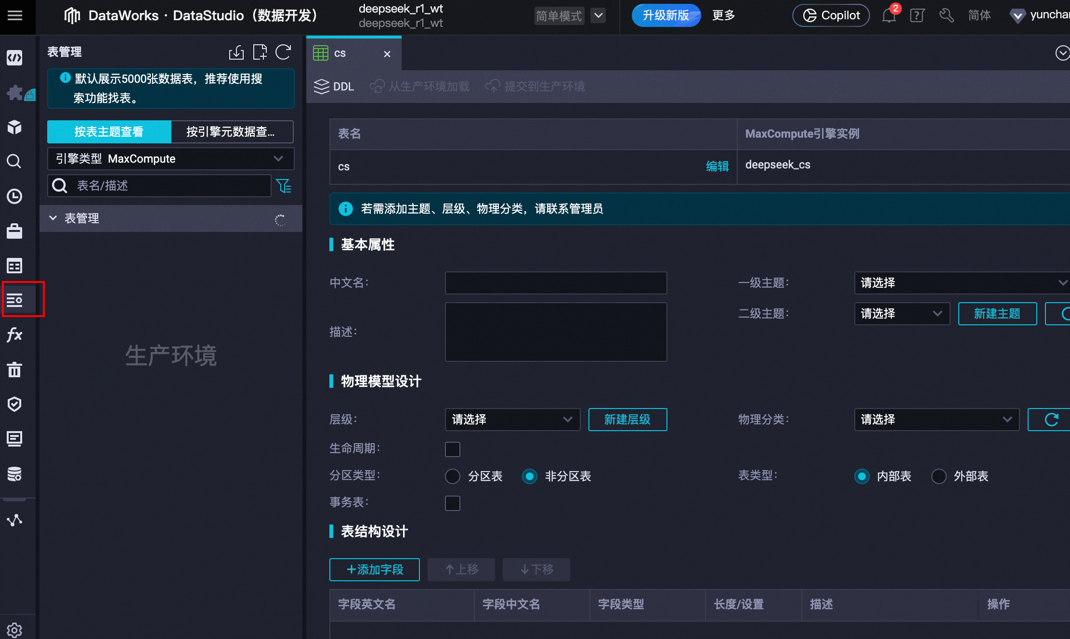1070x639 pixels.
Task: Open the database stack sidebar icon
Action: pyautogui.click(x=14, y=474)
